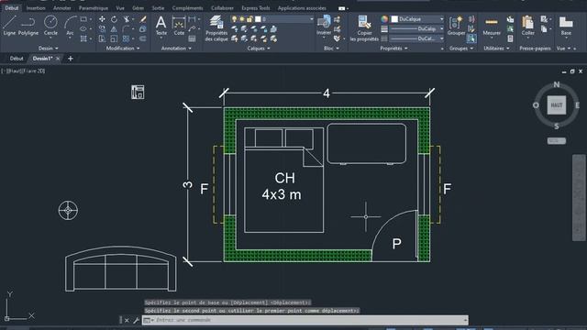Select the Ajuster trim tool
The image size is (587, 330).
[127, 19]
